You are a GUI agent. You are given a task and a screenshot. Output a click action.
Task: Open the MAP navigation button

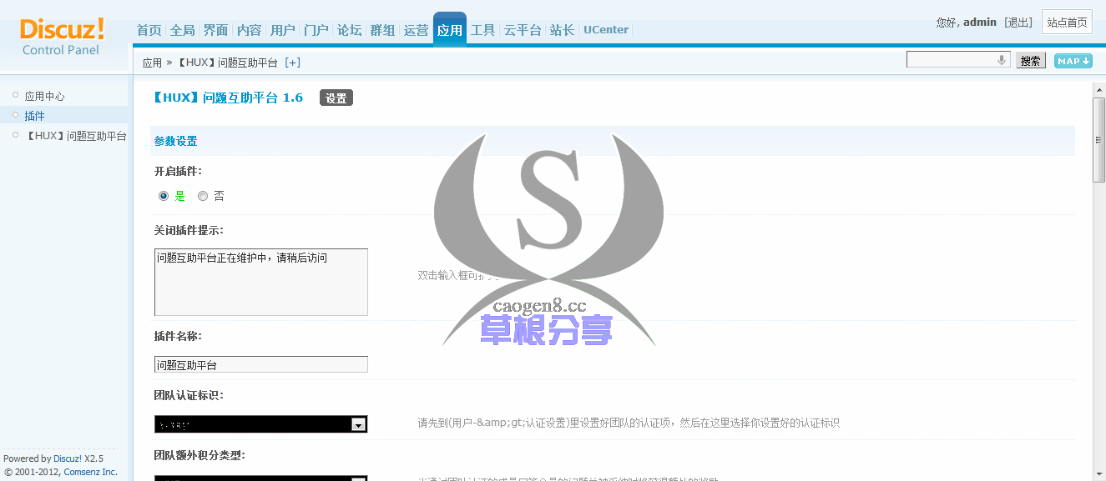[x=1073, y=61]
